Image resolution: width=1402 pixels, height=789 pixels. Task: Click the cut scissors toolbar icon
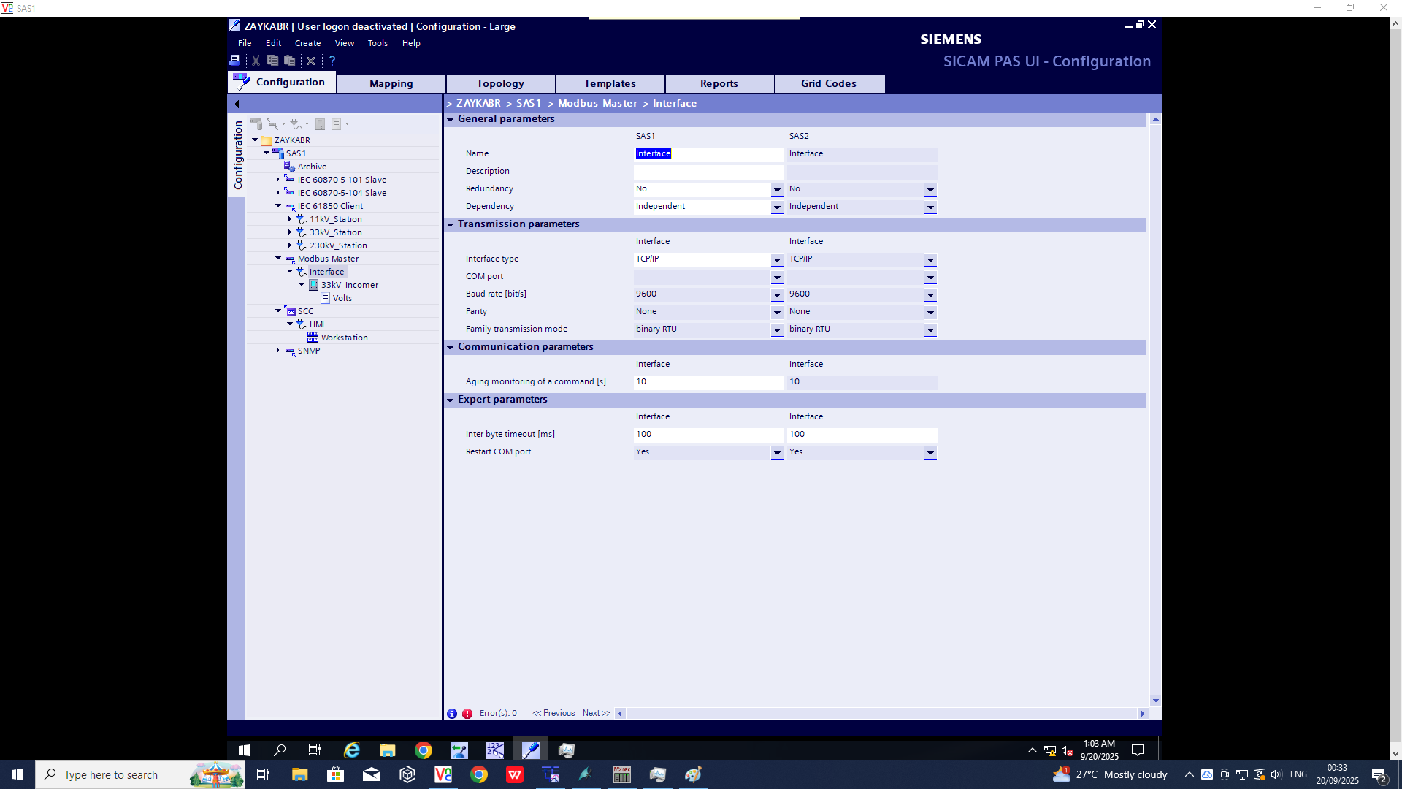[256, 61]
